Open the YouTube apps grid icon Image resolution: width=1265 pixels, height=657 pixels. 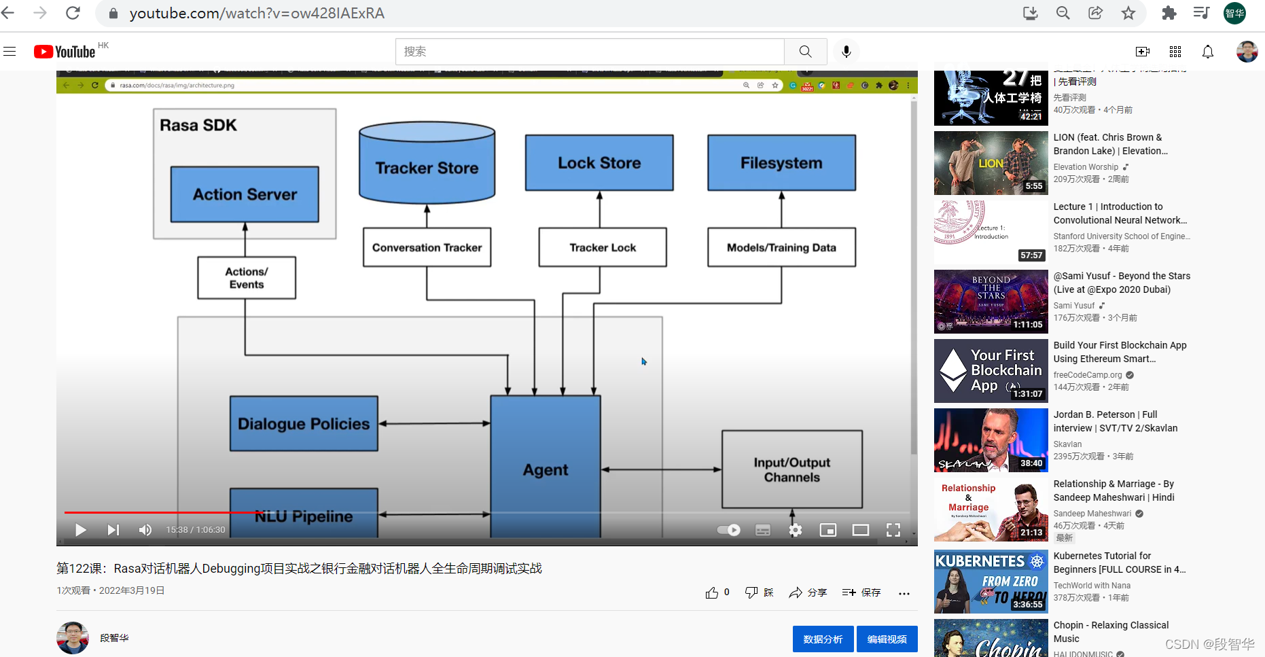click(x=1175, y=52)
